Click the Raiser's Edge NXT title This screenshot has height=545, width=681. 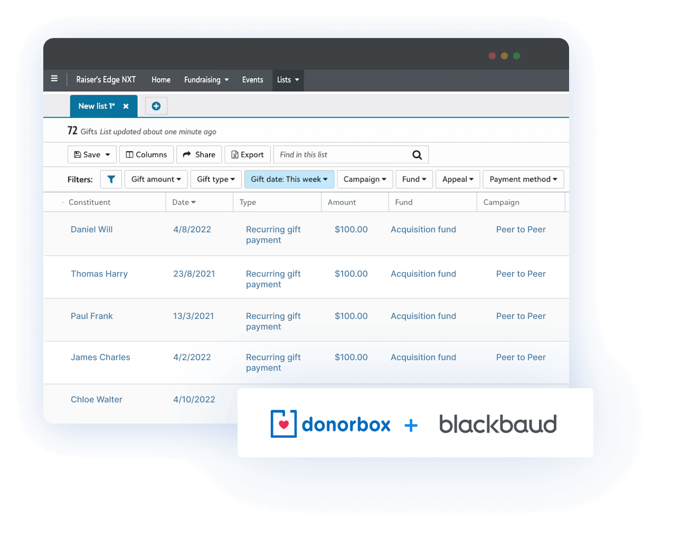[106, 80]
